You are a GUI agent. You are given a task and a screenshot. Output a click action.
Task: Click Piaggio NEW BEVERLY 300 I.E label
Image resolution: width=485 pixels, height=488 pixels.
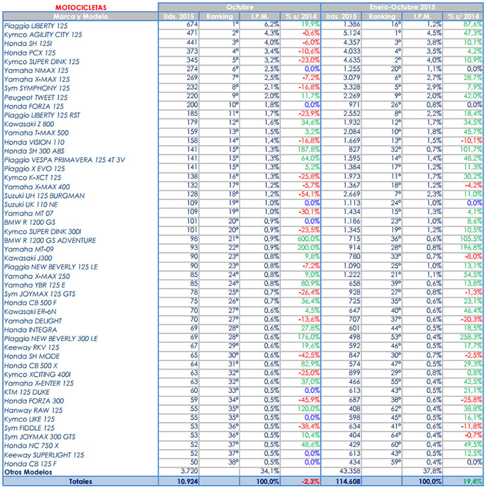[51, 338]
